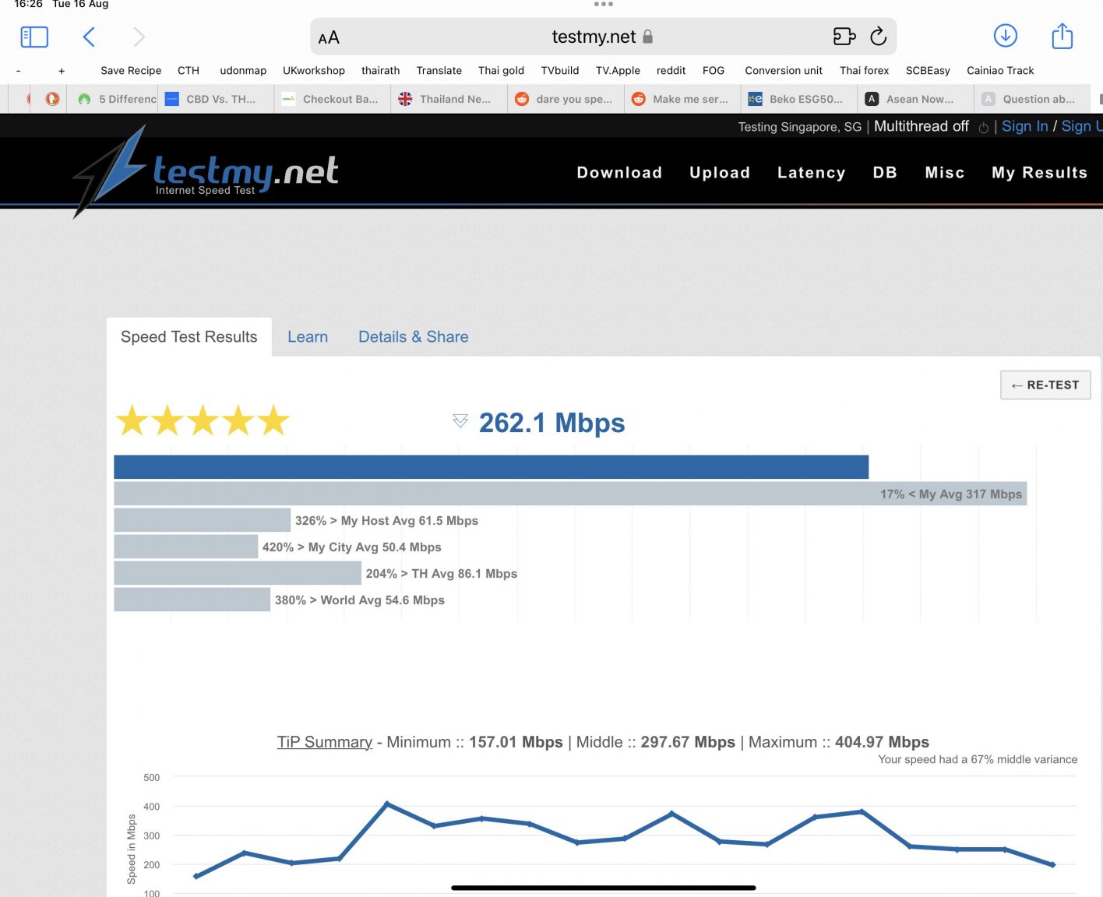Click the green icon on the 5 Differenc tab
Screen dimensions: 1103x897
pos(84,99)
